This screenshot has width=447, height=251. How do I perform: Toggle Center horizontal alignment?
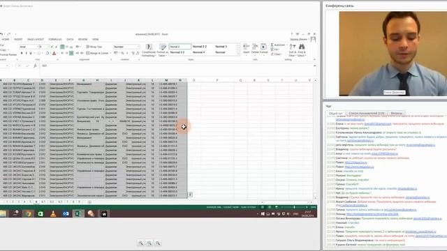click(x=67, y=53)
